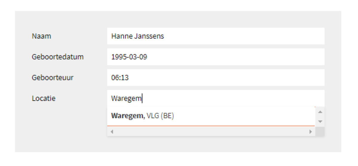Click the scrollbar corner square in dropdown
This screenshot has height=166, width=358.
[320, 131]
